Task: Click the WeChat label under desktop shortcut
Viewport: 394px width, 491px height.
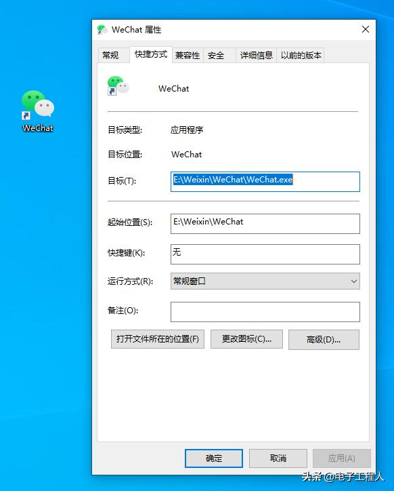Action: point(38,128)
